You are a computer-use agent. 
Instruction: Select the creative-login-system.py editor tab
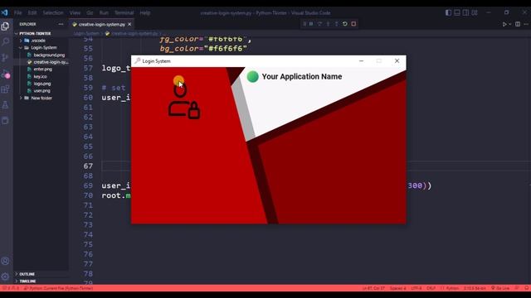101,24
